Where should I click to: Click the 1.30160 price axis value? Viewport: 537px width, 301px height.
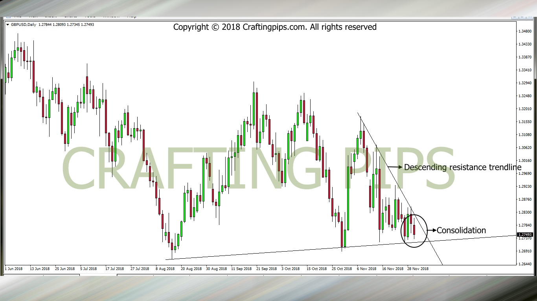click(525, 160)
